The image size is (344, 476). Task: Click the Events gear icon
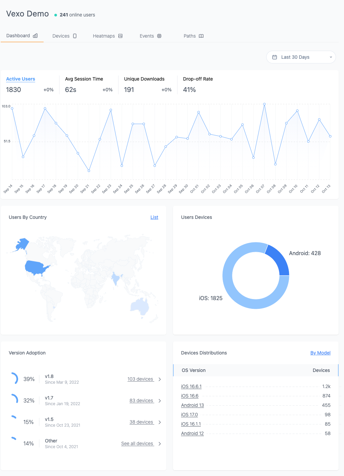pyautogui.click(x=159, y=36)
